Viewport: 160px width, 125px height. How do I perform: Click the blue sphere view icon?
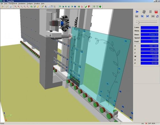coord(75,7)
